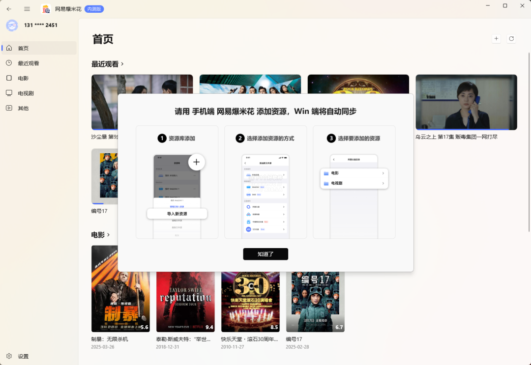The width and height of the screenshot is (531, 365).
Task: Open the 乌云之上 第17集 thumbnail
Action: [466, 102]
